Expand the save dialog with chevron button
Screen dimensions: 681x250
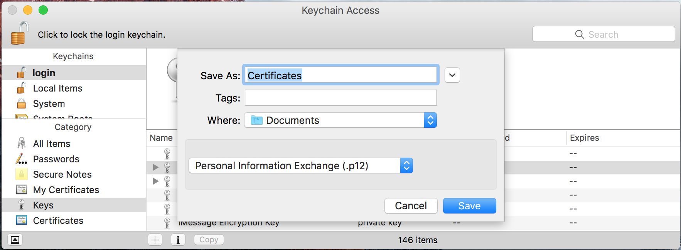point(452,75)
